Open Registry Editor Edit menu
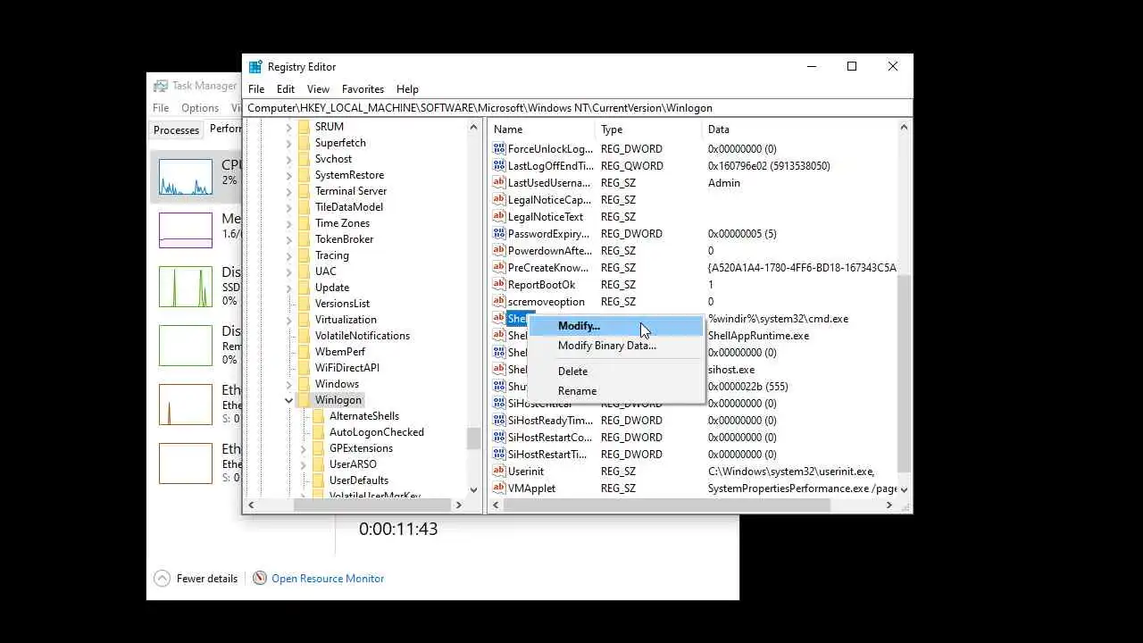The image size is (1143, 643). [286, 89]
